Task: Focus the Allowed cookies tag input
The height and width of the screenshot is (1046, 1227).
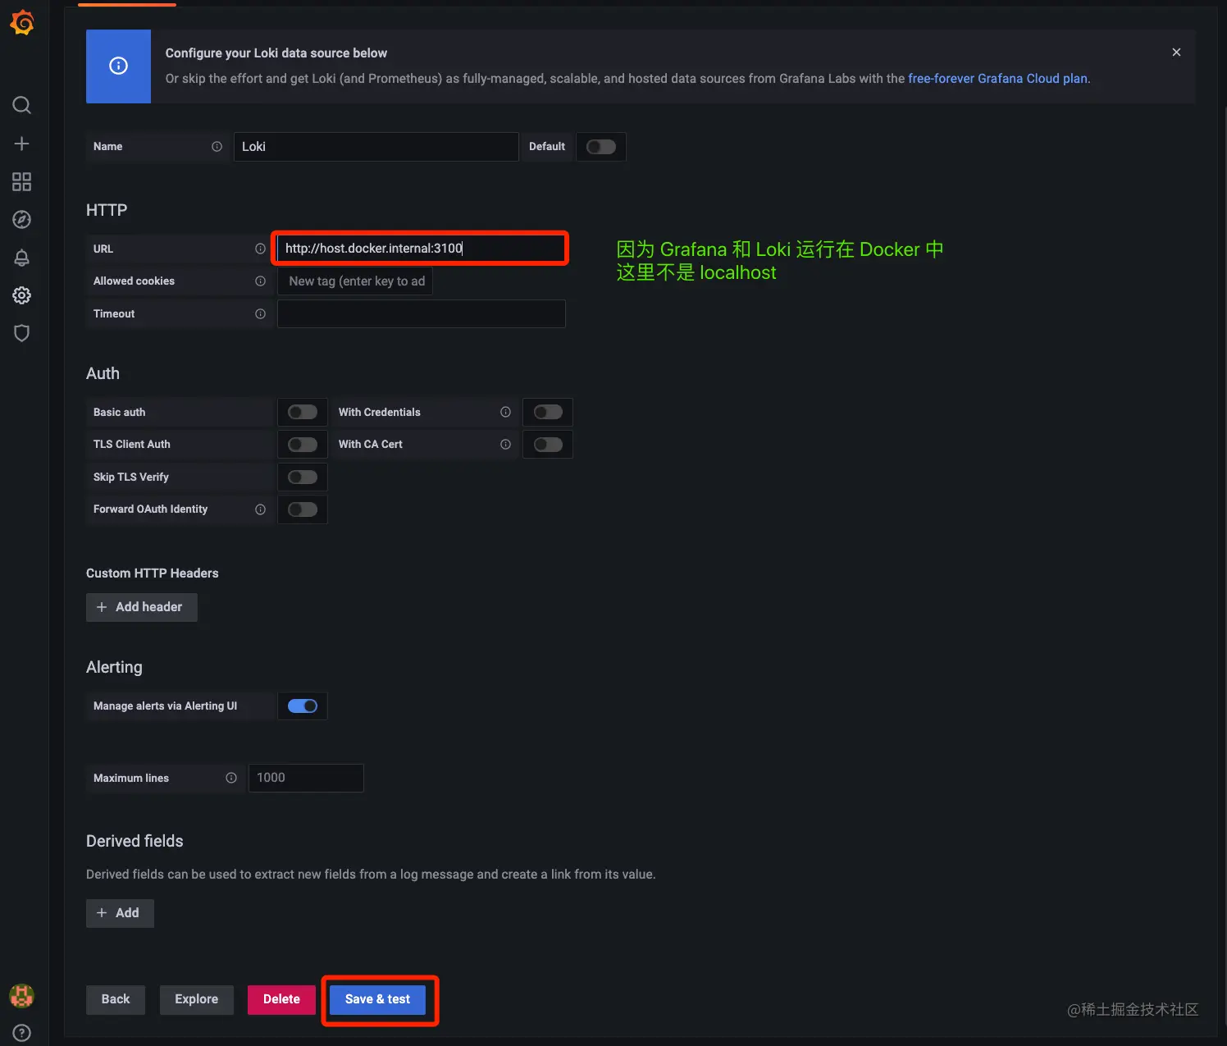Action: click(x=355, y=281)
